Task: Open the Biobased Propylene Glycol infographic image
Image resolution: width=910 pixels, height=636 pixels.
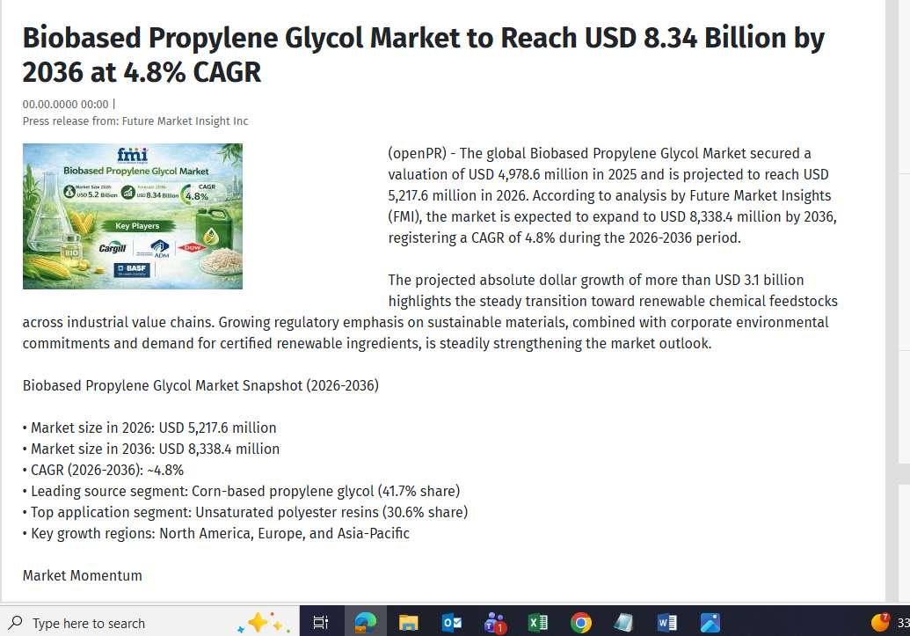Action: pos(132,216)
